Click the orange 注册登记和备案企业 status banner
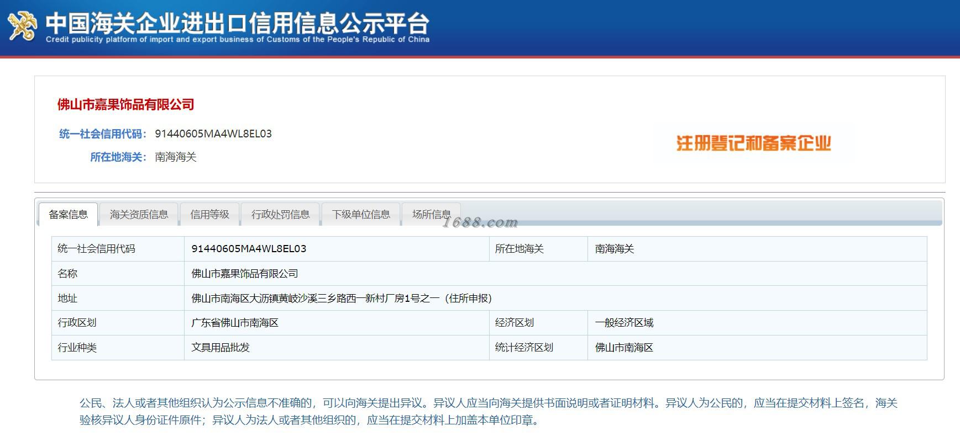 (754, 143)
